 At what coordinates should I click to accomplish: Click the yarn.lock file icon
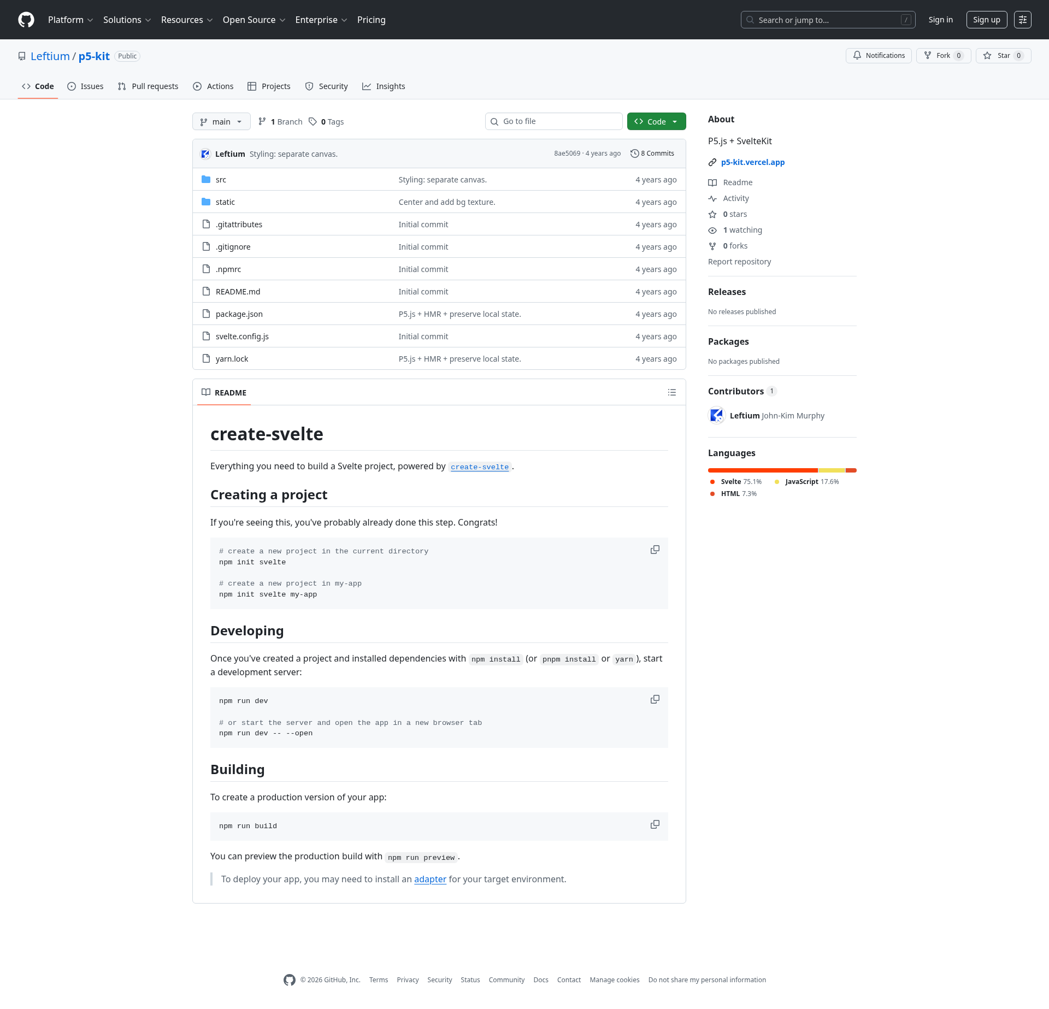pyautogui.click(x=206, y=358)
